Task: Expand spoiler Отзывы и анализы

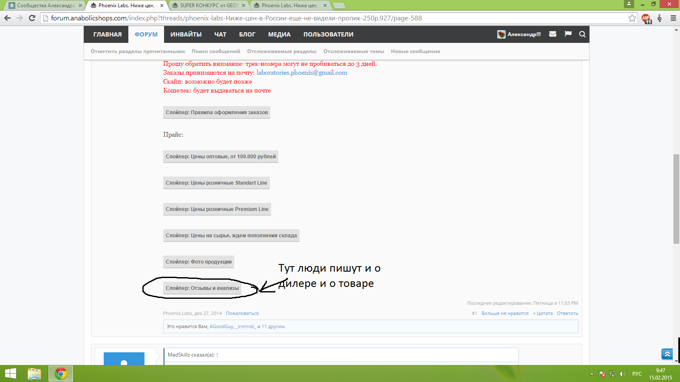Action: (x=202, y=288)
